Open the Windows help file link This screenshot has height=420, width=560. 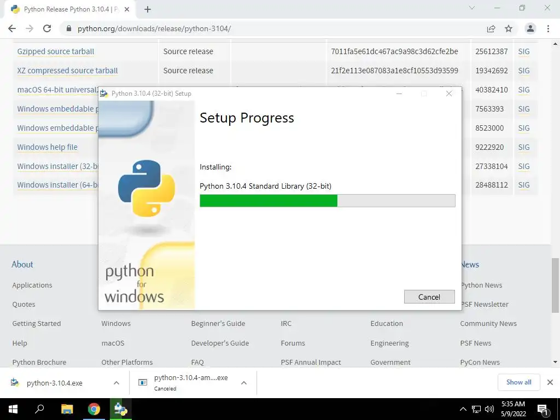point(47,147)
